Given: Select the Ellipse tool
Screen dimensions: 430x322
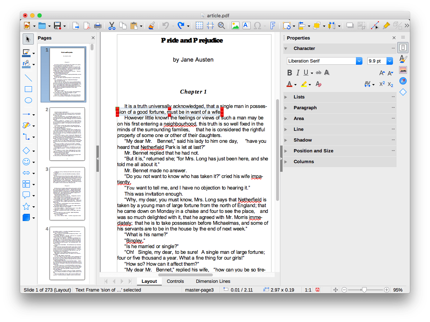Looking at the screenshot, I should click(x=28, y=100).
